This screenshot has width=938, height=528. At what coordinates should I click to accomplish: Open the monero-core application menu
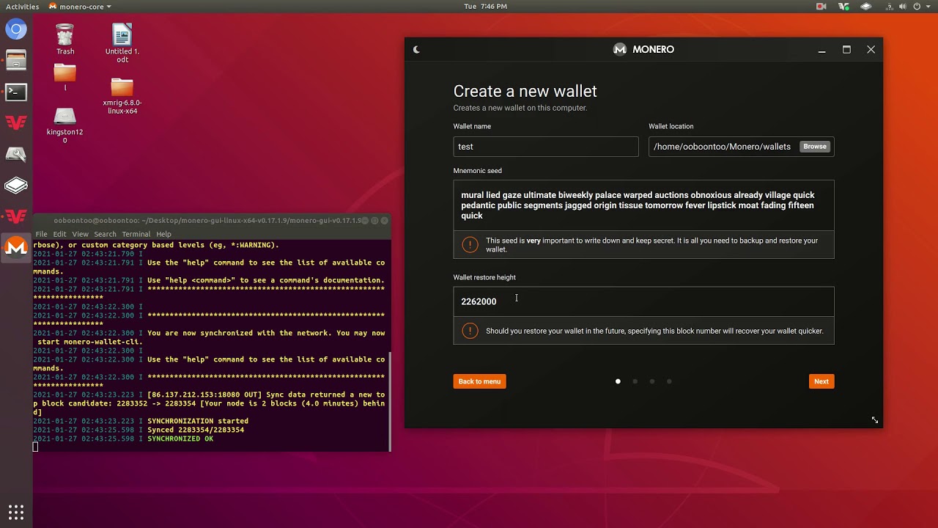click(80, 7)
